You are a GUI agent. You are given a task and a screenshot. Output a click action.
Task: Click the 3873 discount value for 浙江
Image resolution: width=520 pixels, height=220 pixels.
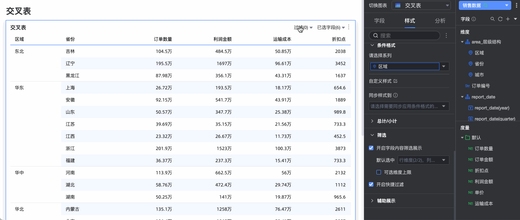(340, 148)
